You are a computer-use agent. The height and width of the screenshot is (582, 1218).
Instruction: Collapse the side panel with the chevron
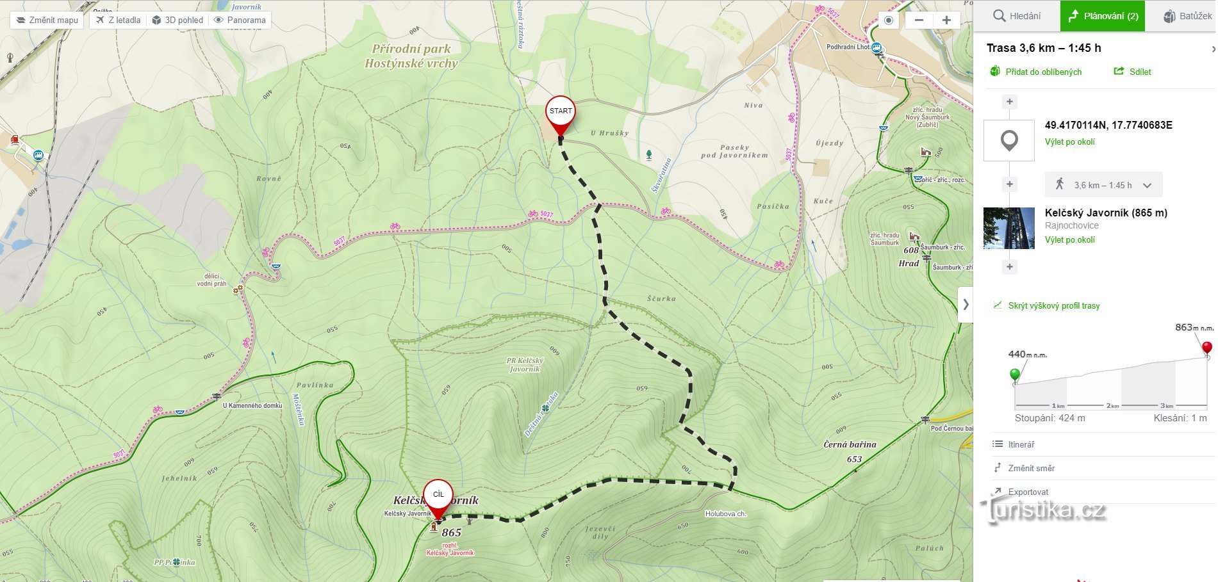(x=966, y=305)
